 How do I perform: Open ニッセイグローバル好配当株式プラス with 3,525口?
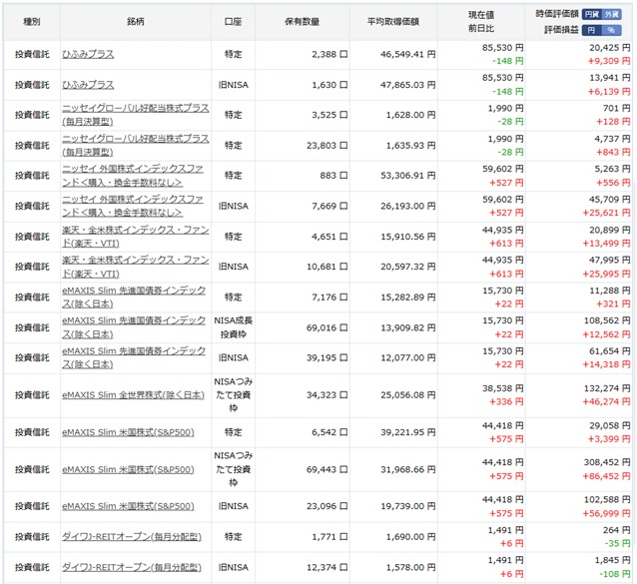pyautogui.click(x=135, y=115)
